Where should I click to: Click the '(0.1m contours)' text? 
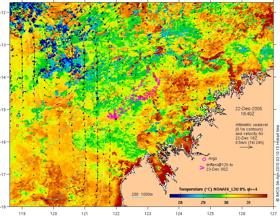point(249,129)
